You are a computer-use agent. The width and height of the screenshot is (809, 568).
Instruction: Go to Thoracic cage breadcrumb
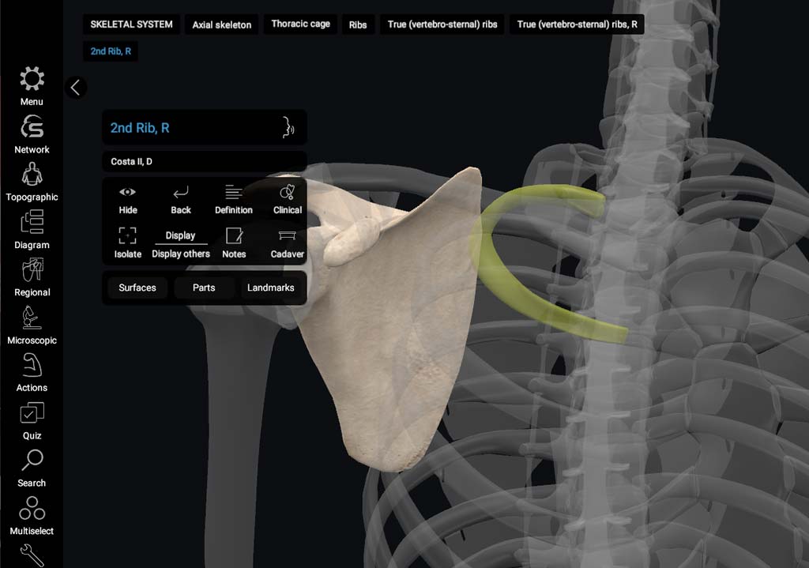[x=301, y=24]
